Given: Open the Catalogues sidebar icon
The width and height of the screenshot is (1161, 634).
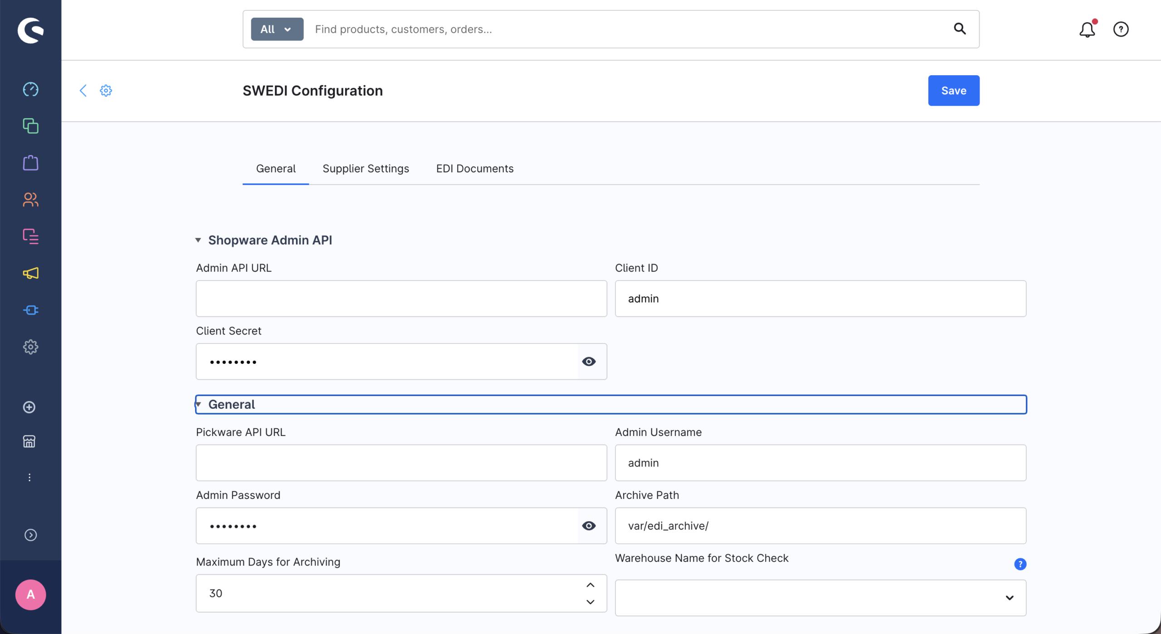Looking at the screenshot, I should [x=30, y=126].
